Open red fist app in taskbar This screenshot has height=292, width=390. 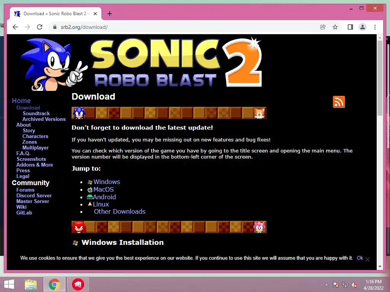(78, 284)
